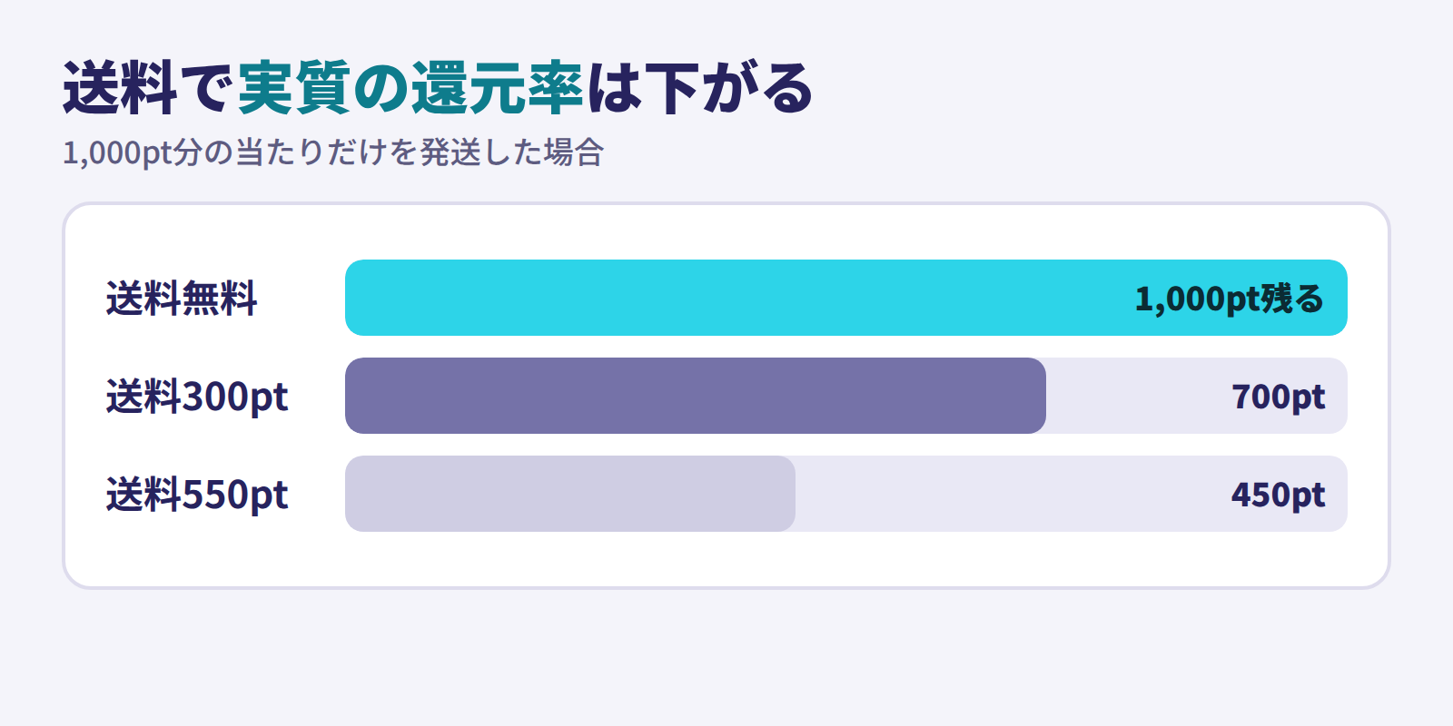1453x726 pixels.
Task: Click the 700pt value label
Action: point(1279,397)
